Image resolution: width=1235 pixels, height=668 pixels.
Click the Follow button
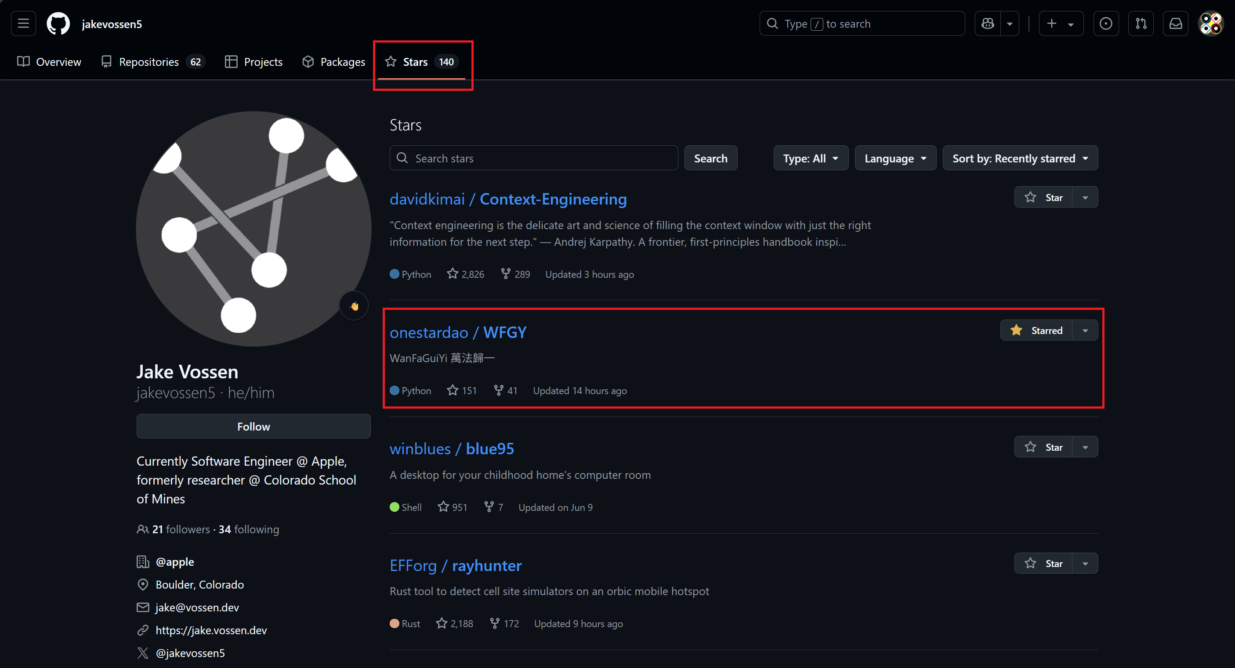253,426
